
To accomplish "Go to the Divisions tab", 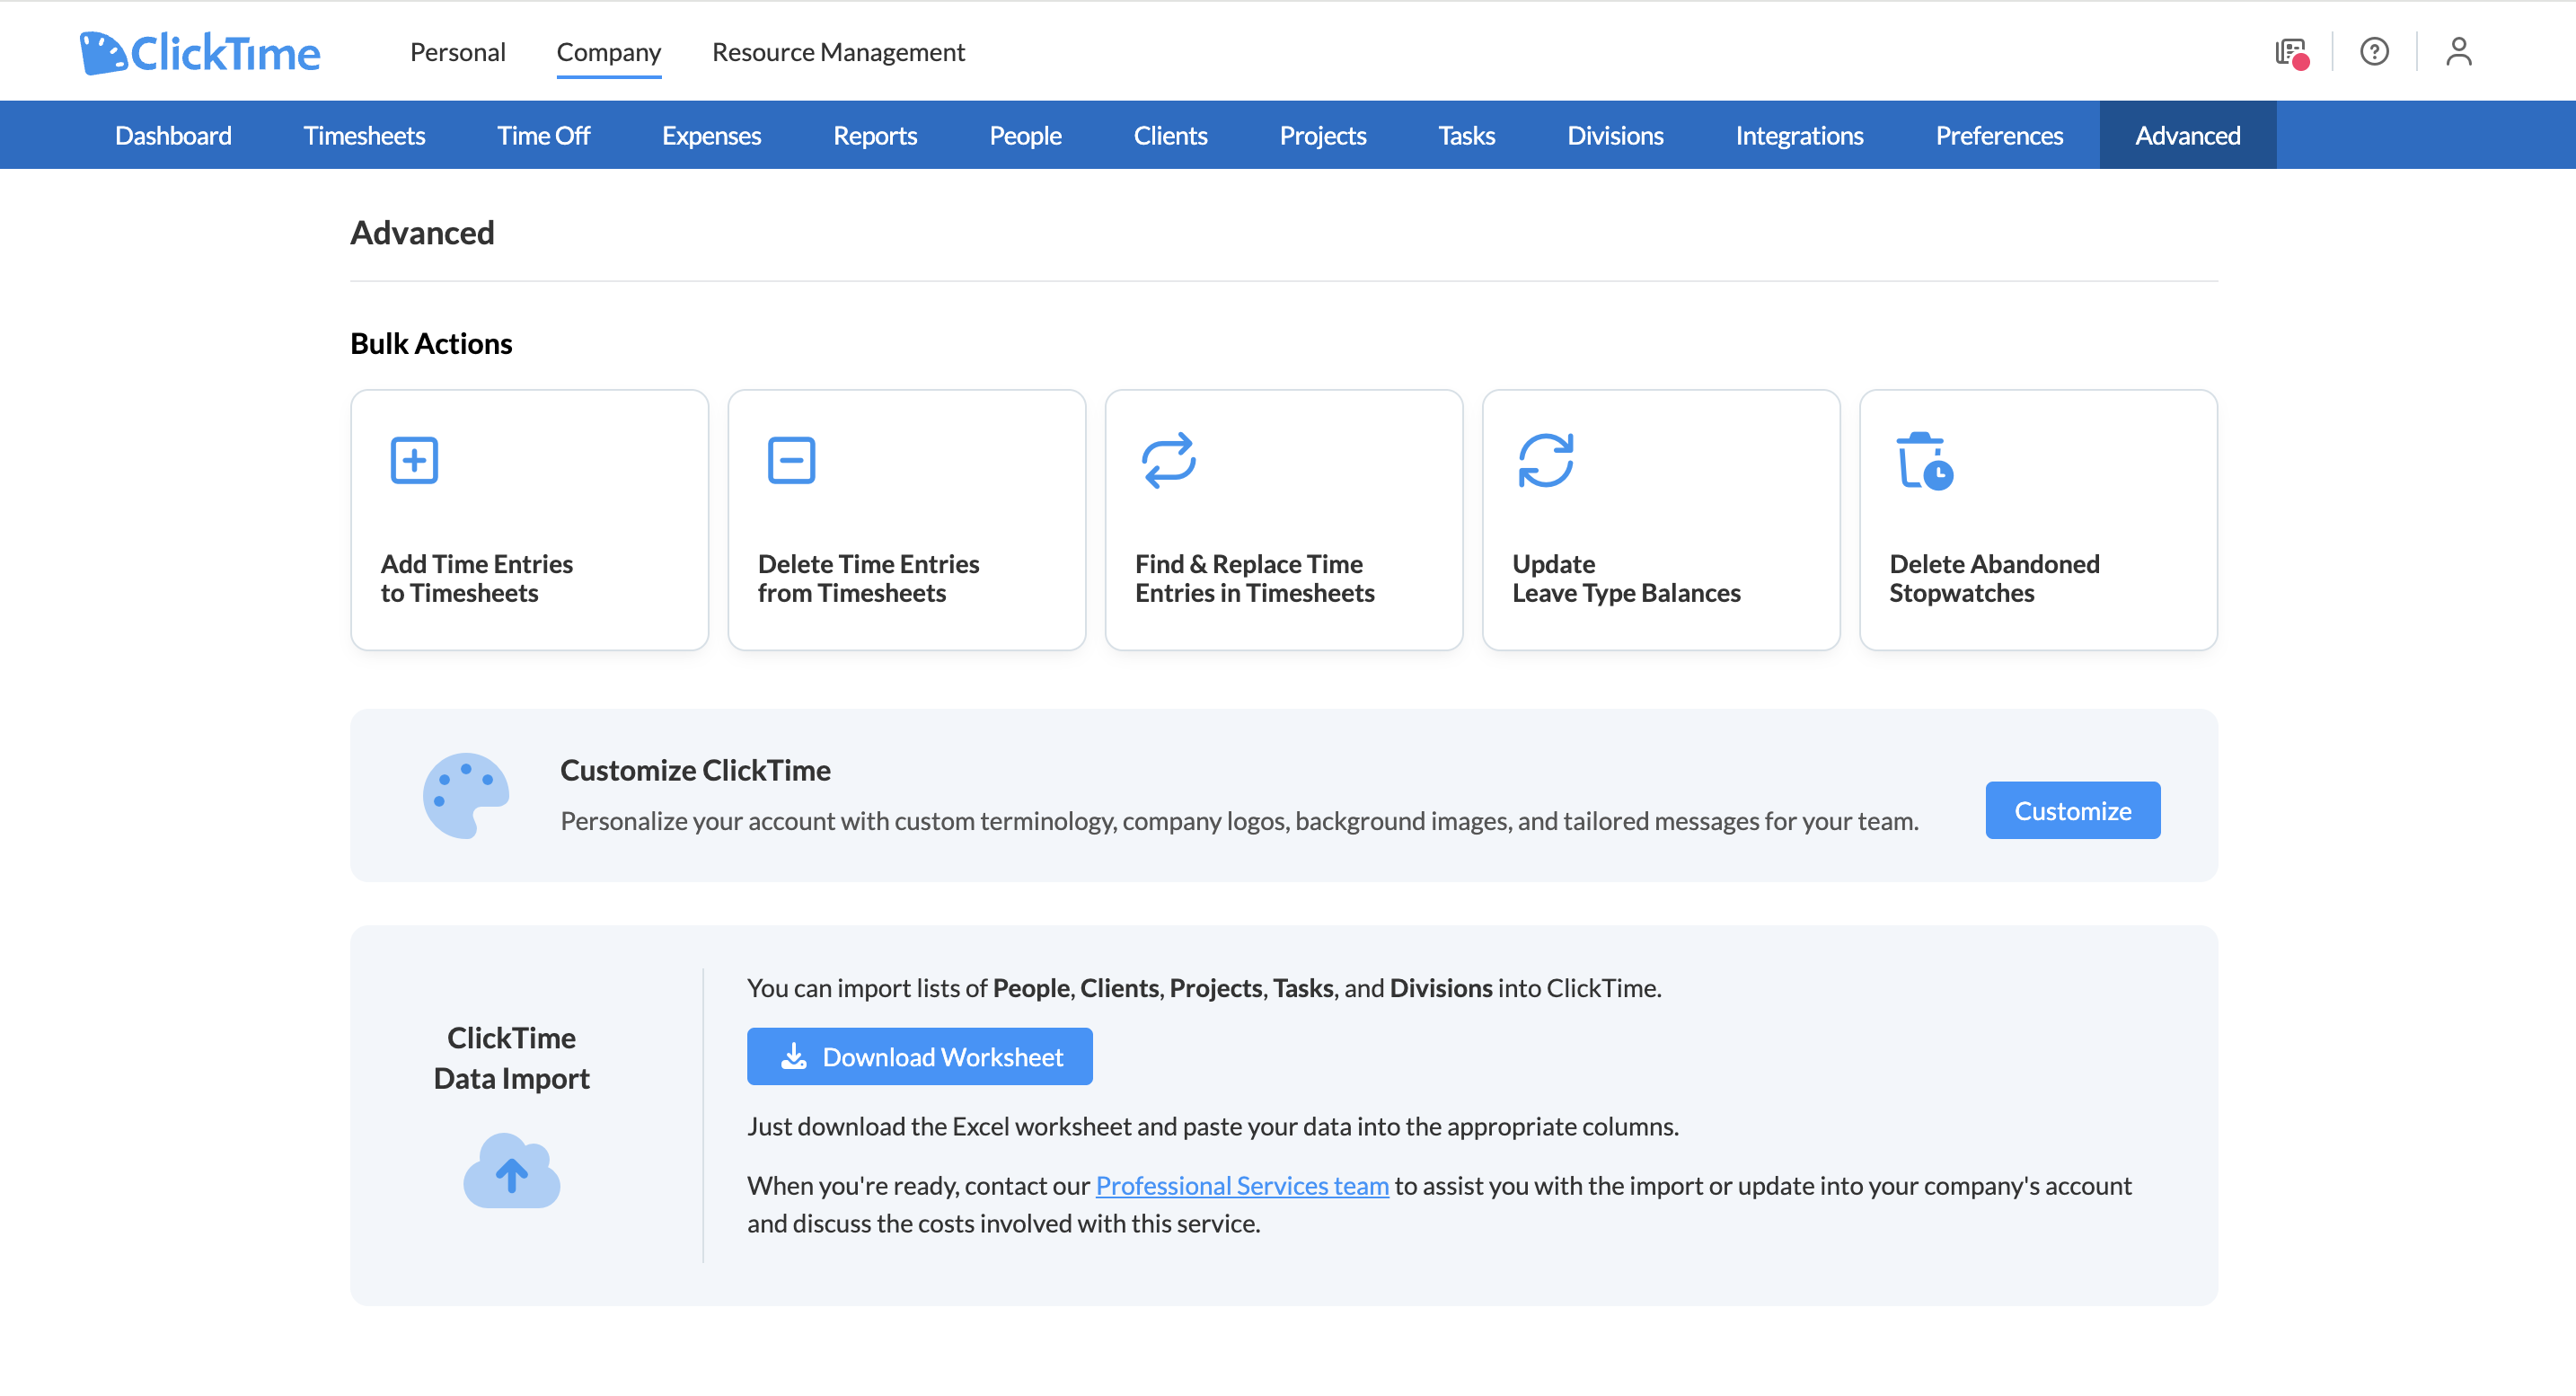I will click(1615, 135).
